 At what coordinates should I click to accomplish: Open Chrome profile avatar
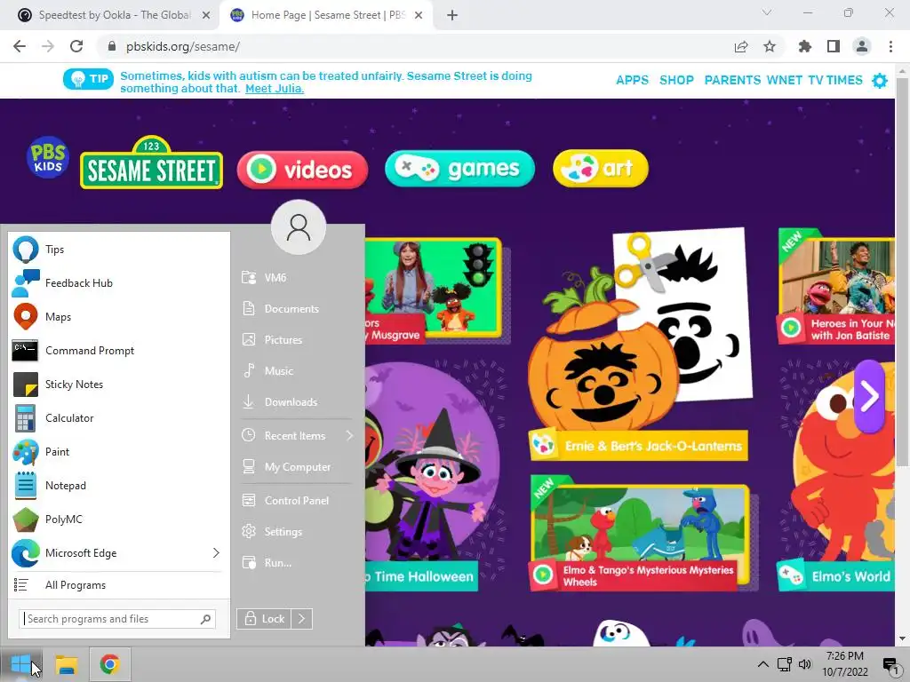coord(862,46)
